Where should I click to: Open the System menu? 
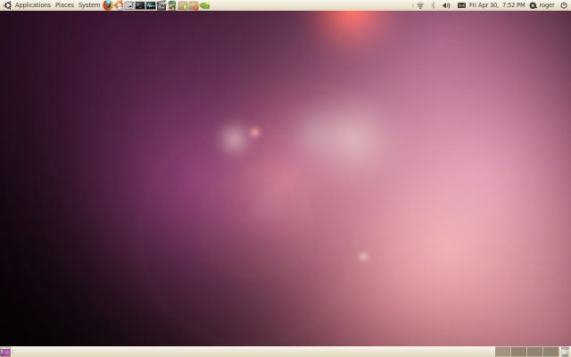click(89, 5)
